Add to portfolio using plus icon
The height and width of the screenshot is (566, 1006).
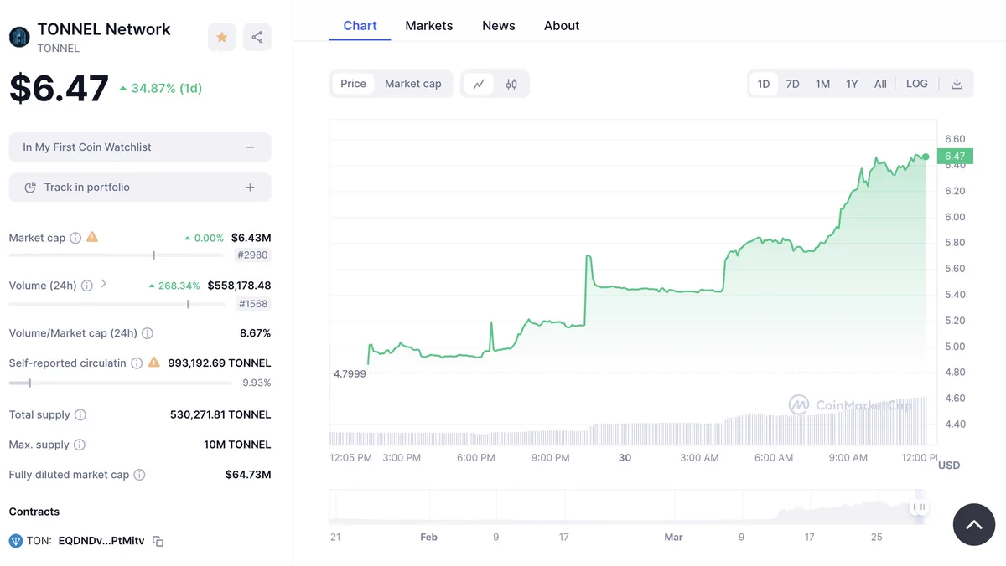coord(250,188)
